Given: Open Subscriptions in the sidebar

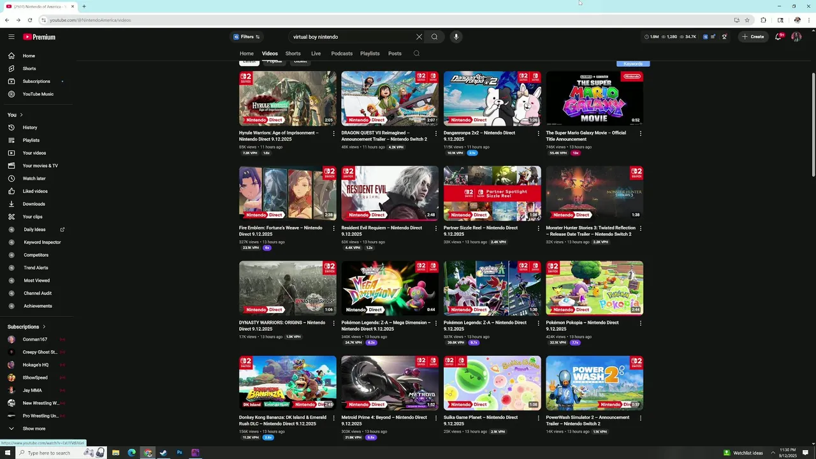Looking at the screenshot, I should click(x=37, y=82).
